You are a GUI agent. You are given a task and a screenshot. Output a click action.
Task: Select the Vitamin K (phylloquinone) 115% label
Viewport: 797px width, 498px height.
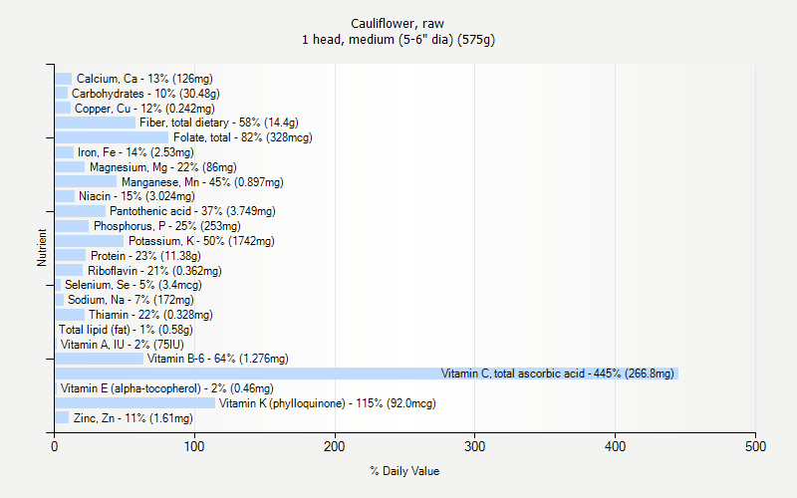click(x=328, y=403)
